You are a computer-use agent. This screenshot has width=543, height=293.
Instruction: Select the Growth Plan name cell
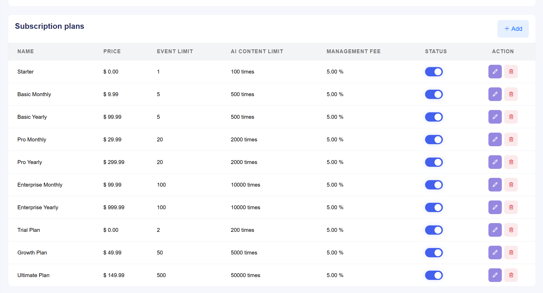32,253
